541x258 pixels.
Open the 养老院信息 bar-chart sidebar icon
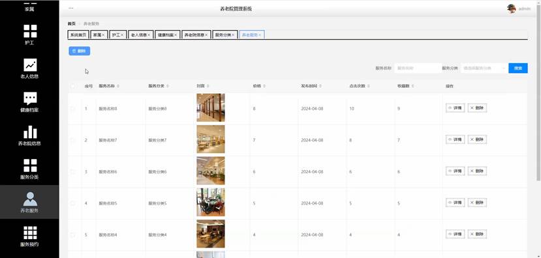coord(30,132)
